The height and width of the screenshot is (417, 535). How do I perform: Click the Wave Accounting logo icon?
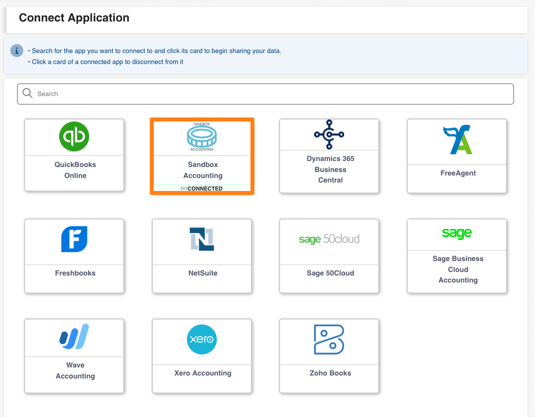[74, 336]
